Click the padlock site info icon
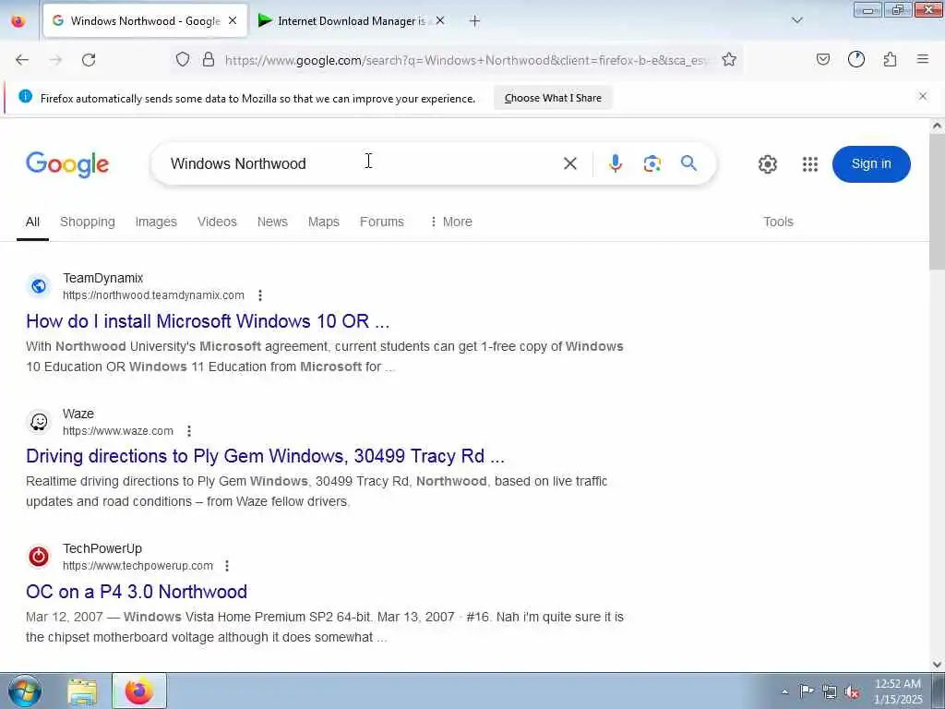Image resolution: width=945 pixels, height=709 pixels. 209,59
